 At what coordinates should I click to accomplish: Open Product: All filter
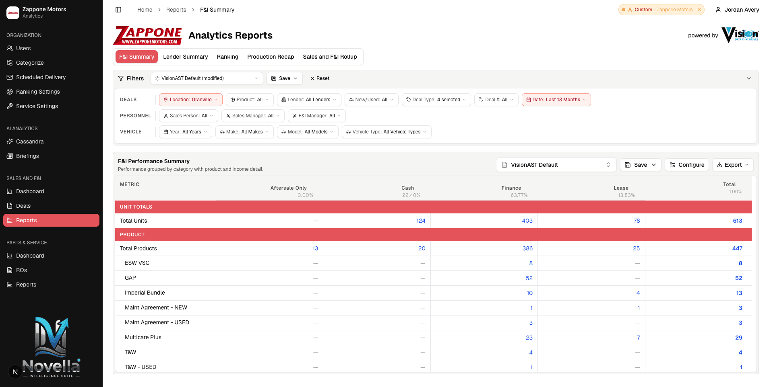[x=250, y=100]
